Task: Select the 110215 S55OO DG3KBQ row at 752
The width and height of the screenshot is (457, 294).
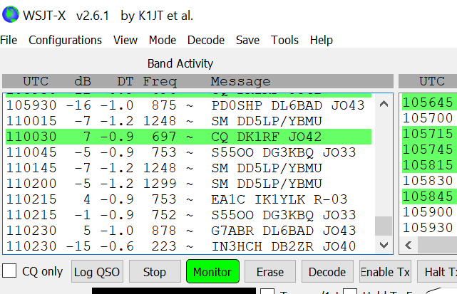Action: (188, 215)
